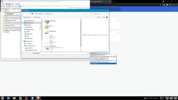Open Chrome's Extensions puzzle icon
Viewport: 178px width, 100px height.
[167, 5]
